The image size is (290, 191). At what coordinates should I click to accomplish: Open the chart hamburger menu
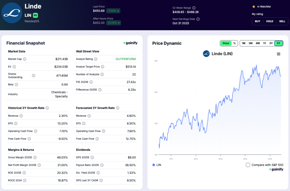click(x=278, y=54)
